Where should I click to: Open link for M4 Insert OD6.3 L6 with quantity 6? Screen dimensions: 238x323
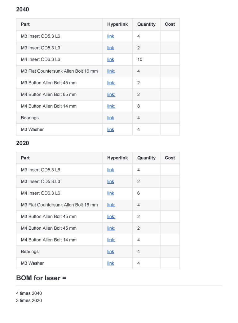coord(111,193)
